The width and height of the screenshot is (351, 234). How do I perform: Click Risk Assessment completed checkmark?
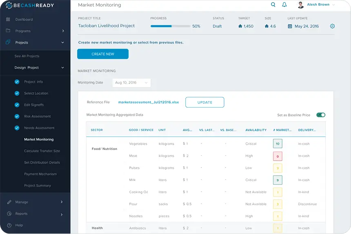tap(17, 117)
